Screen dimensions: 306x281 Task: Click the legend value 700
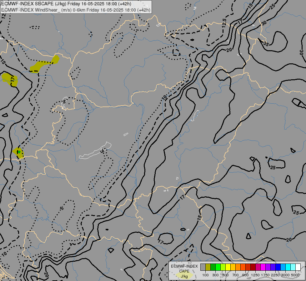coord(236,275)
